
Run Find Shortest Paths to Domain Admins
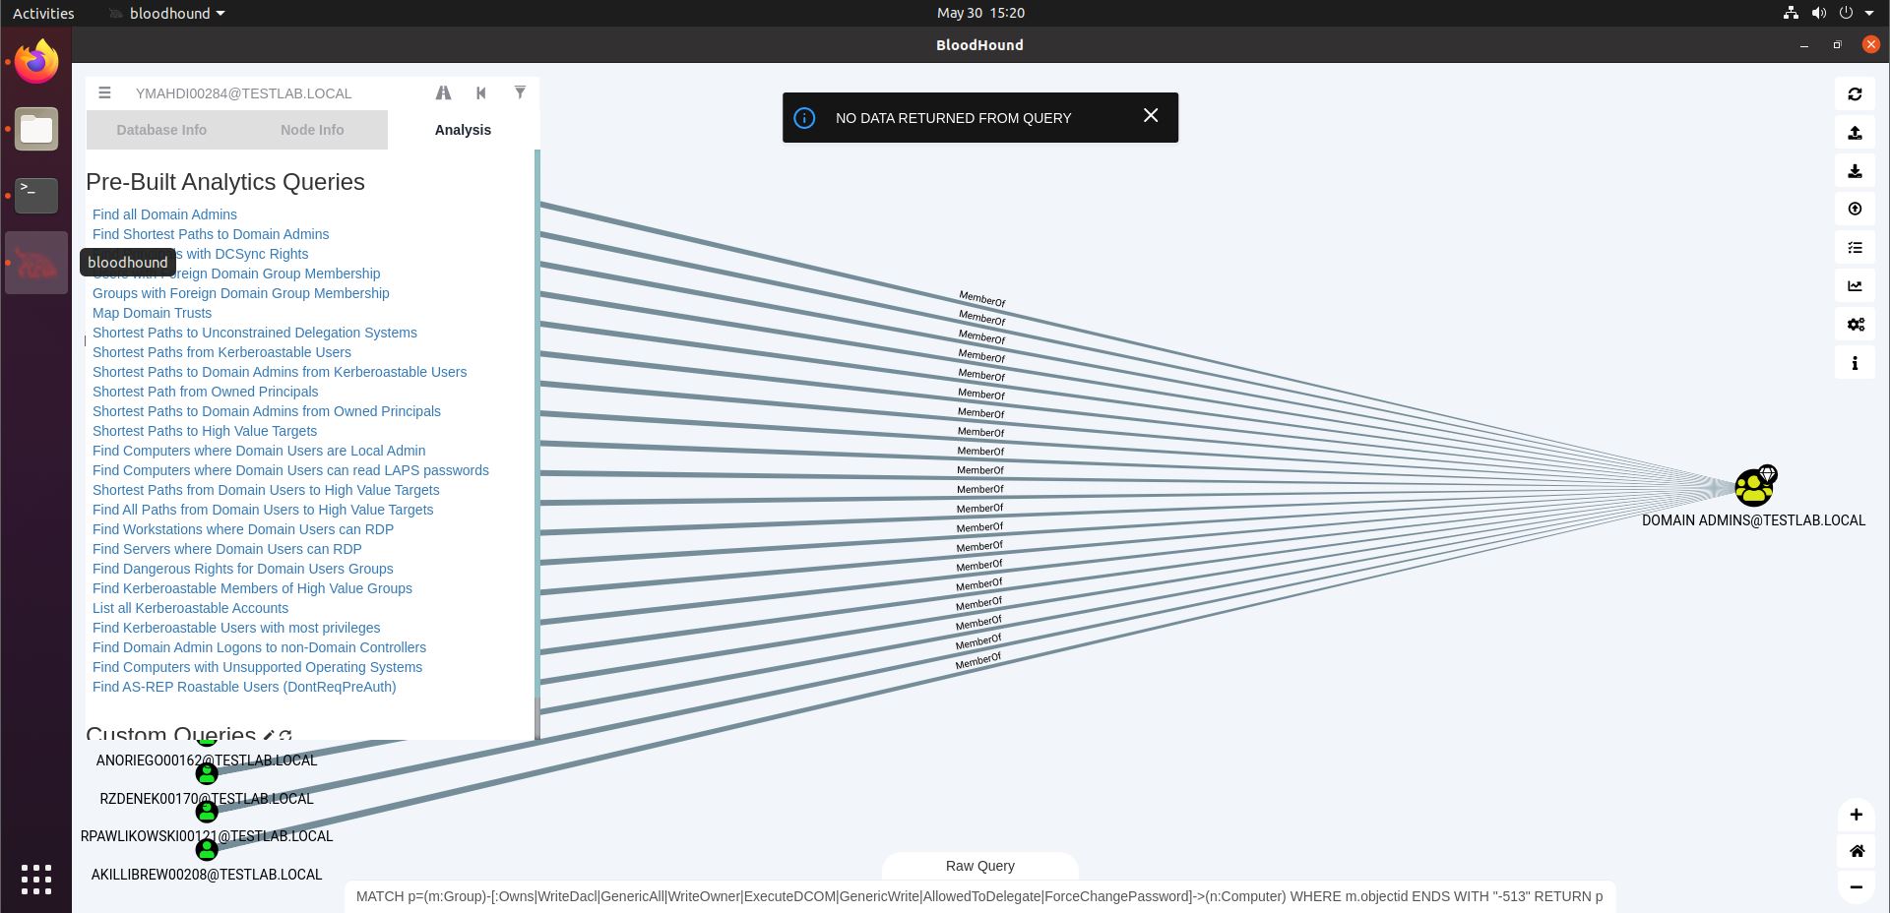pos(211,234)
